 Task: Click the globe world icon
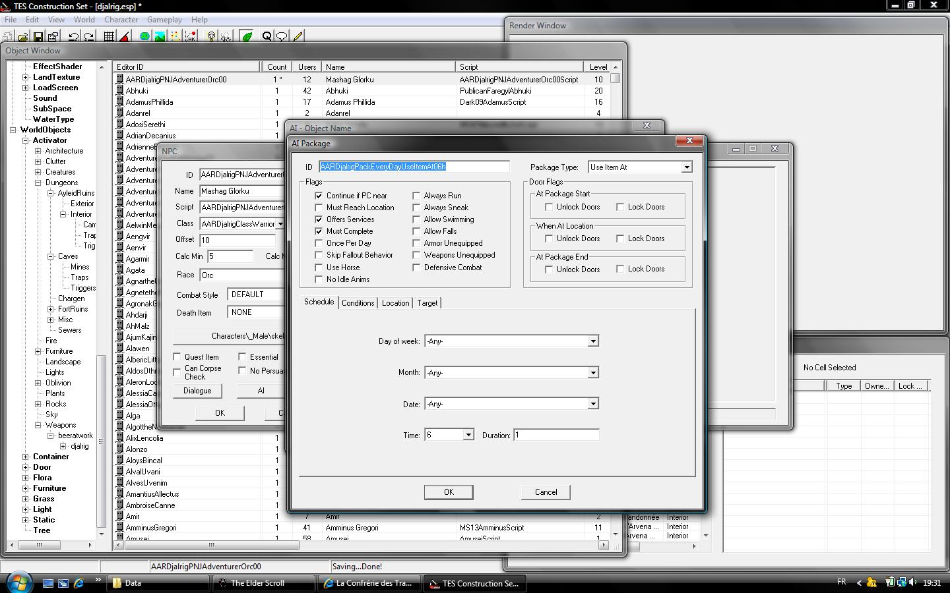click(144, 36)
